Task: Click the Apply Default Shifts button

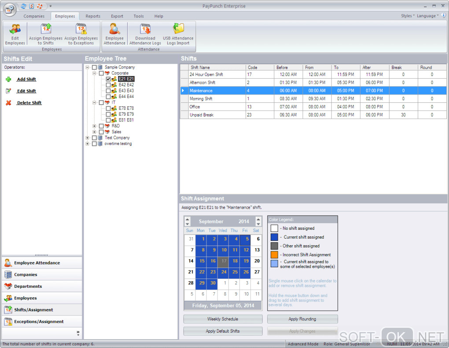Action: click(x=223, y=331)
